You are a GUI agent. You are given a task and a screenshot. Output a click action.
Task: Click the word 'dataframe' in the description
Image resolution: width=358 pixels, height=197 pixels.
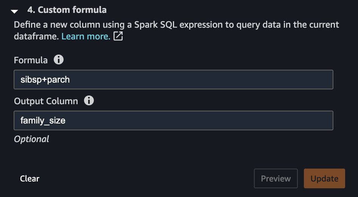[x=37, y=36]
